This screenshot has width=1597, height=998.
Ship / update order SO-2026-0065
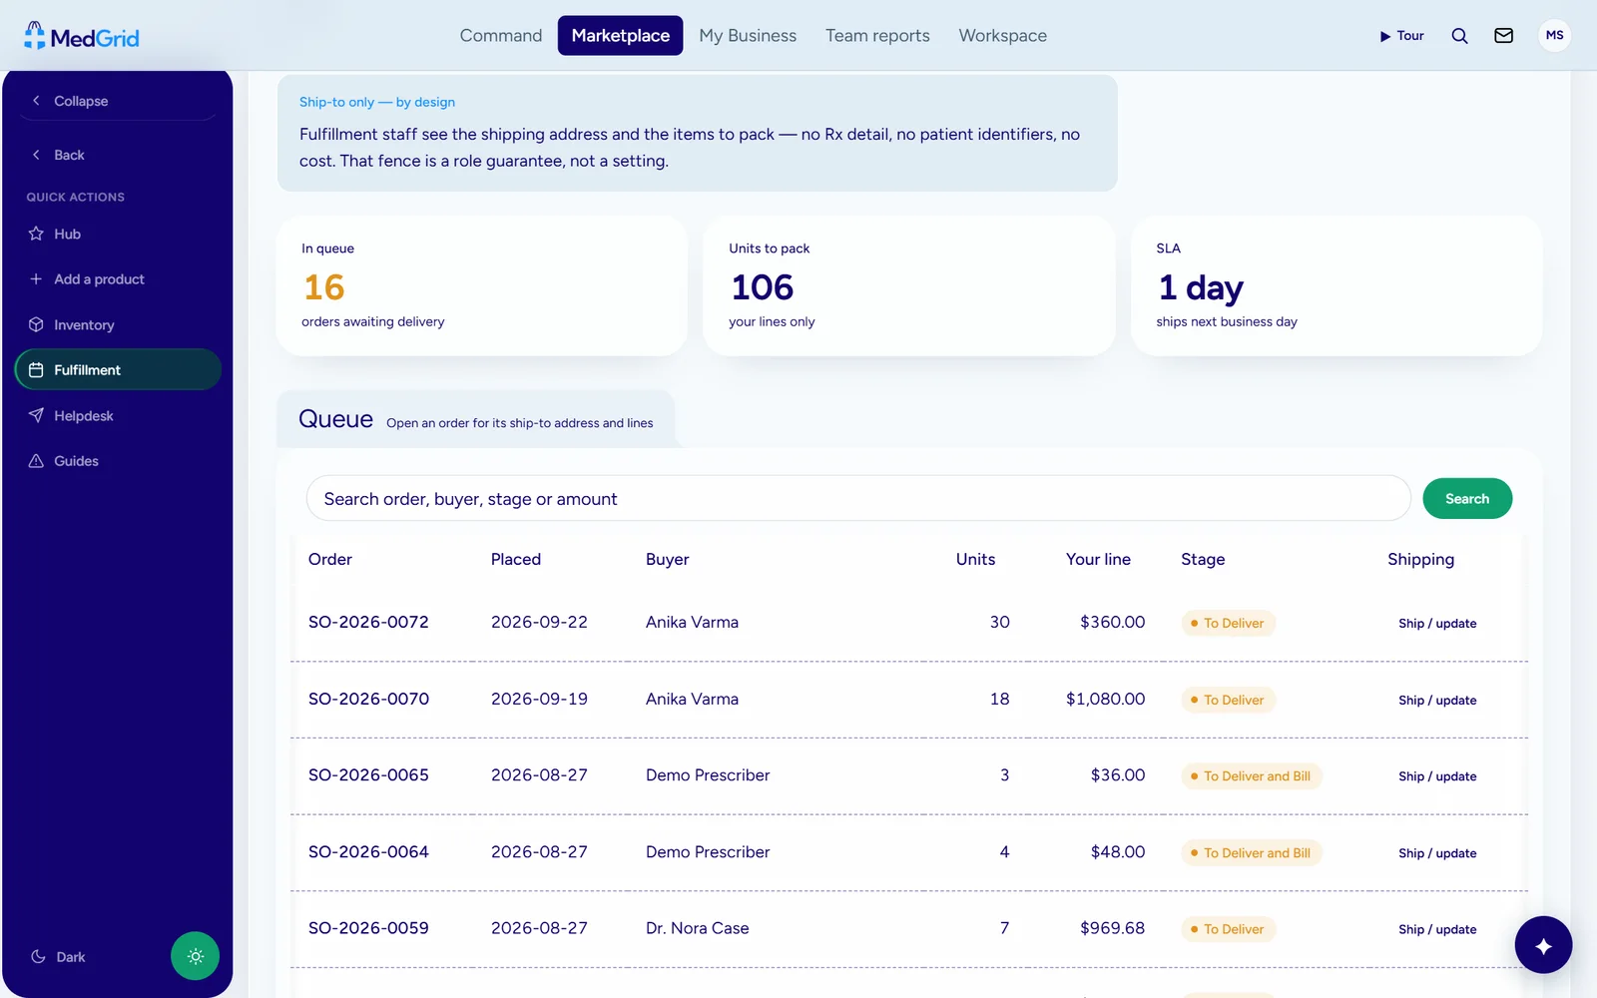(1437, 776)
